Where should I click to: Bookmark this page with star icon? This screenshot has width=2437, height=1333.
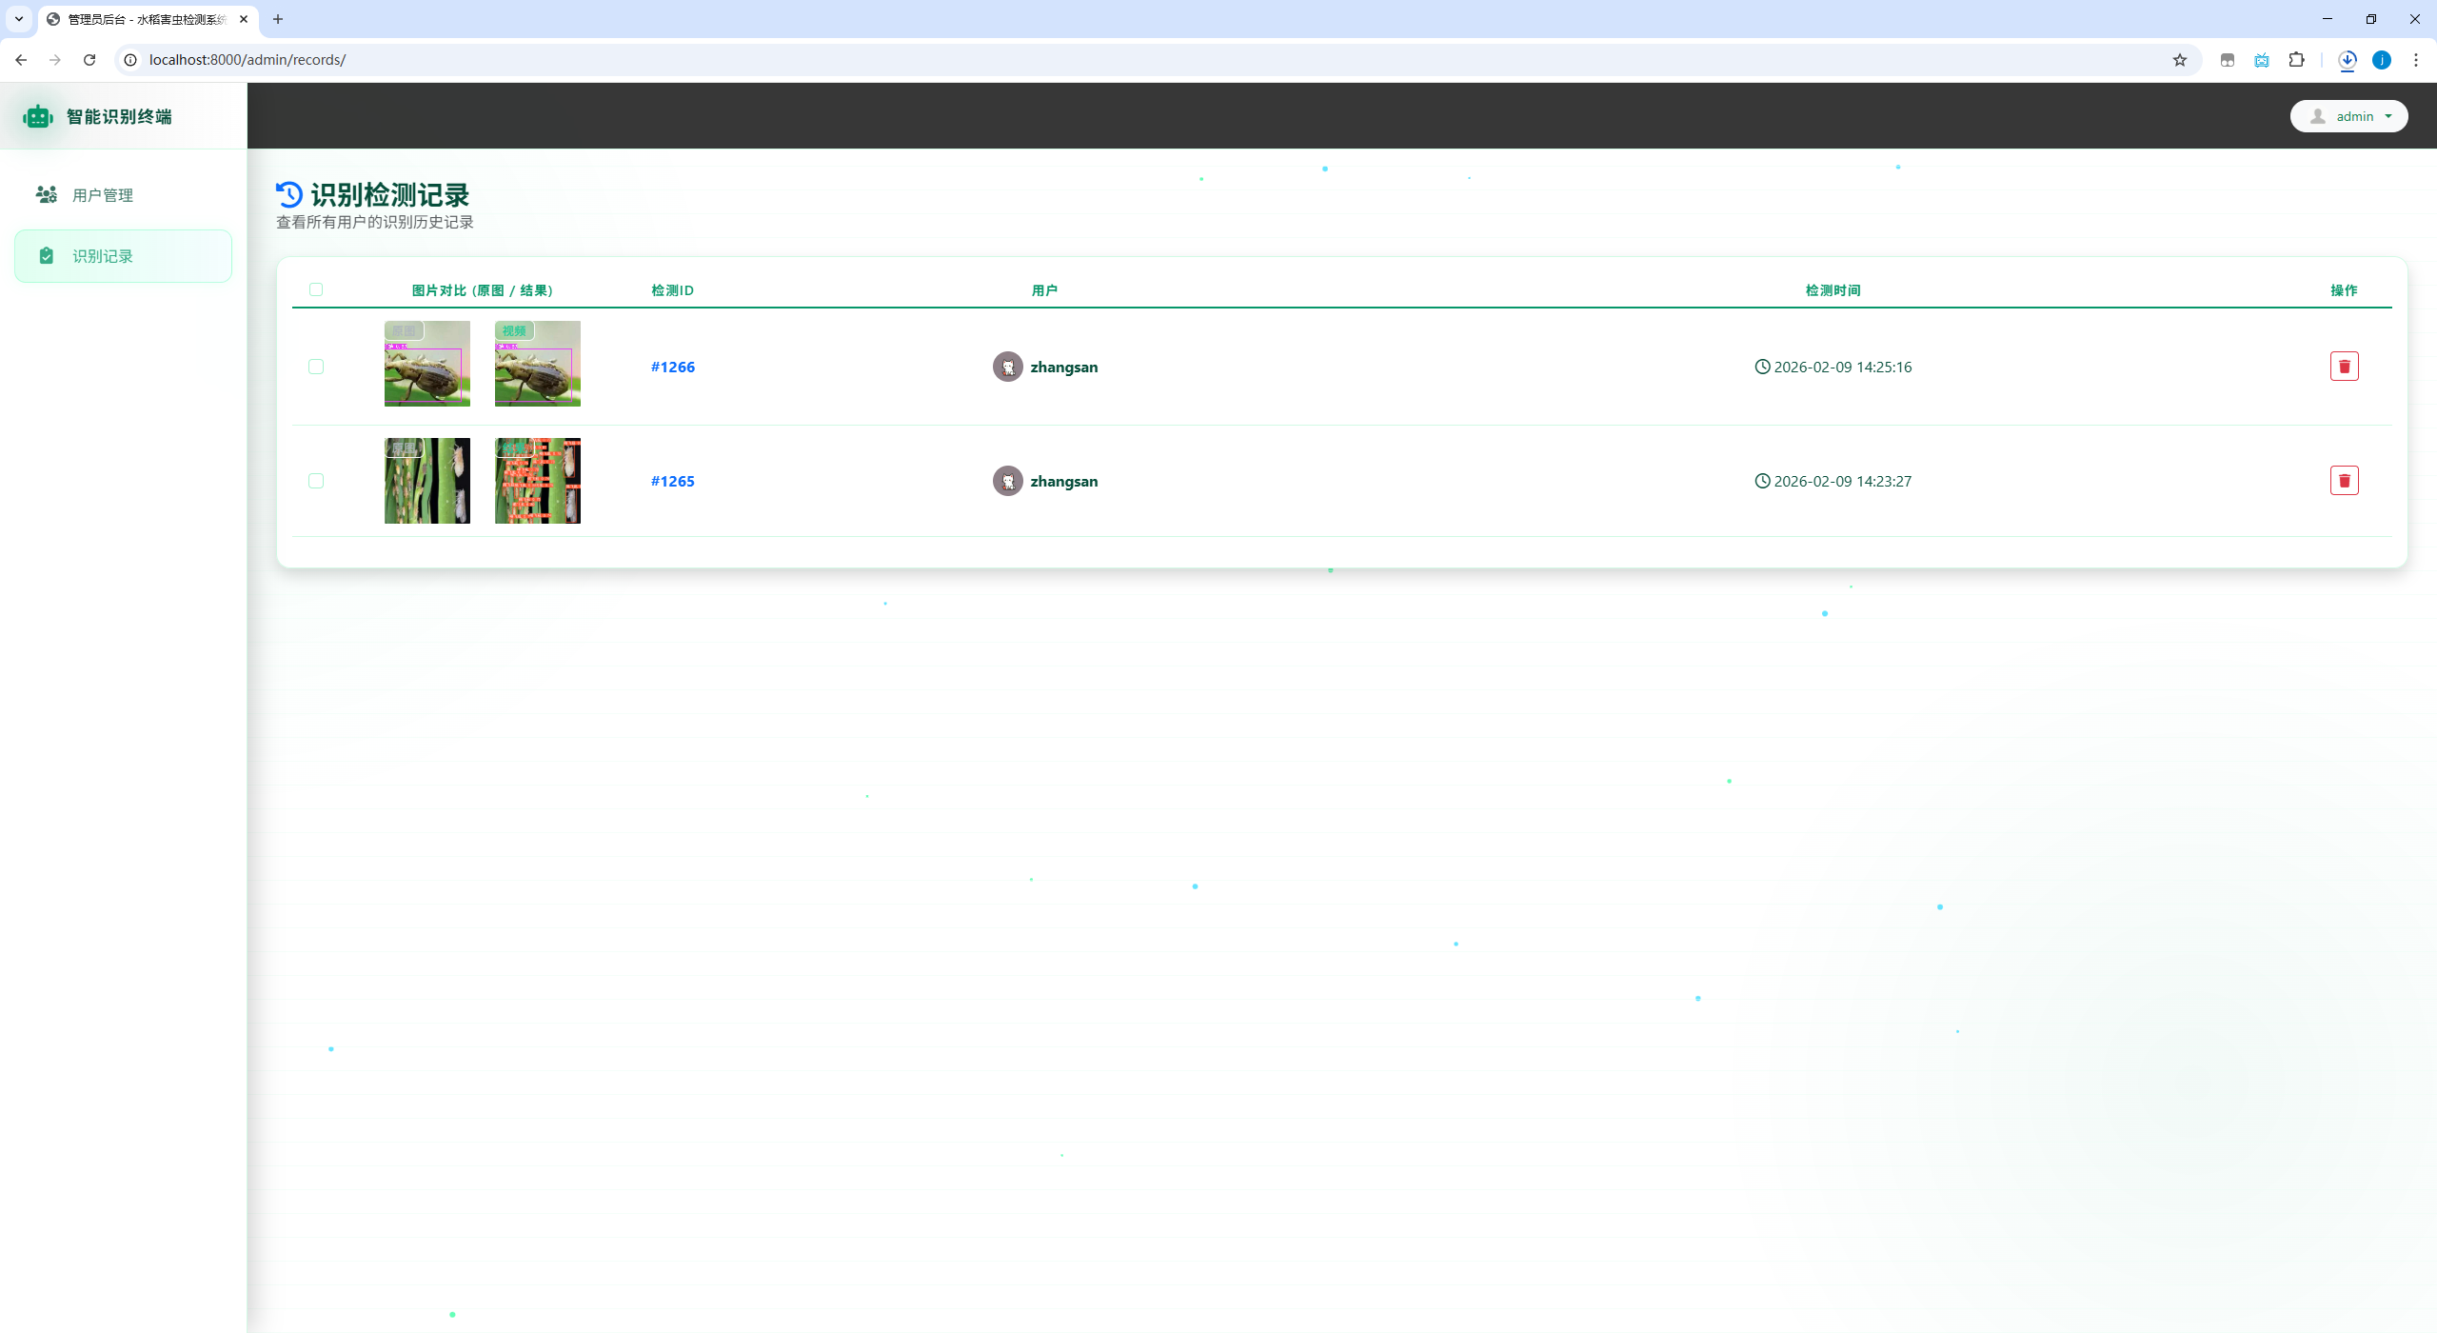coord(2179,60)
